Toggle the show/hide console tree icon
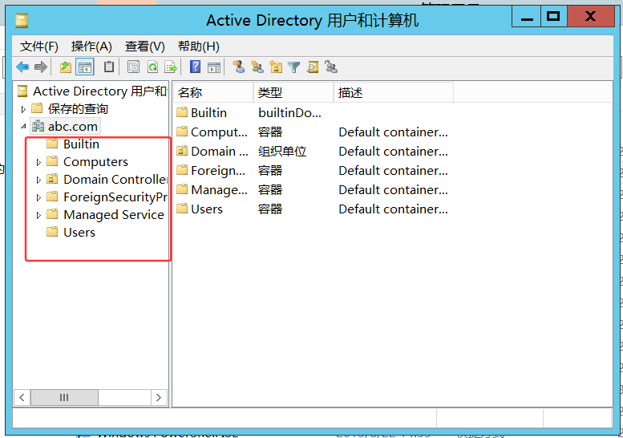This screenshot has height=438, width=623. click(85, 67)
